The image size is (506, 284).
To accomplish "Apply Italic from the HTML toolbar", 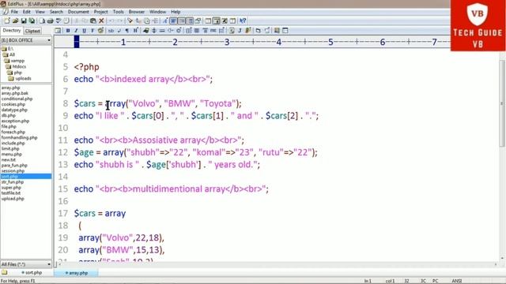I will coord(76,31).
